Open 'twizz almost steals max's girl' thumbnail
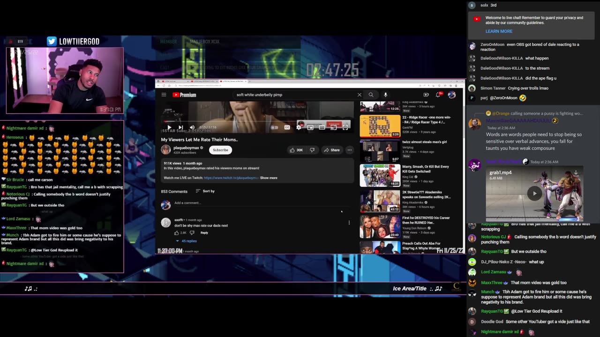Screen dimensions: 600x337 click(x=380, y=151)
